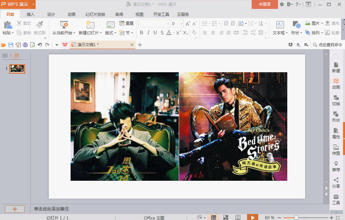Open a new document tab
The width and height of the screenshot is (345, 220).
pos(140,45)
